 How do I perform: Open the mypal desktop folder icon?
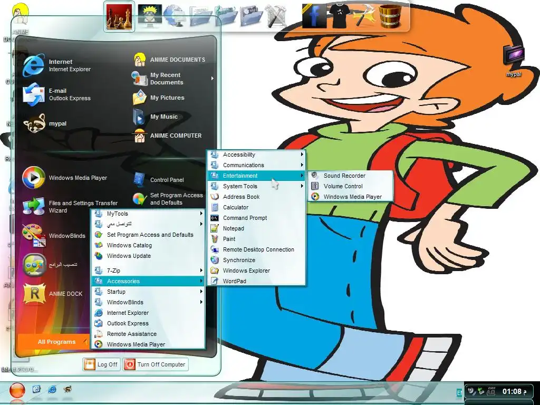coord(514,60)
